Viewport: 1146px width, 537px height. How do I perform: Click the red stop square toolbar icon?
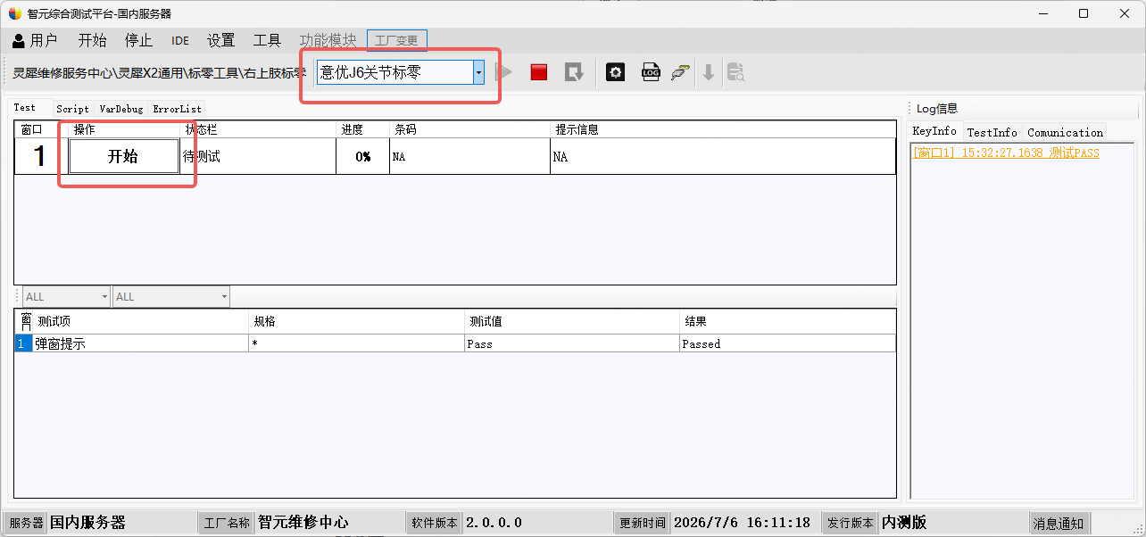tap(539, 72)
